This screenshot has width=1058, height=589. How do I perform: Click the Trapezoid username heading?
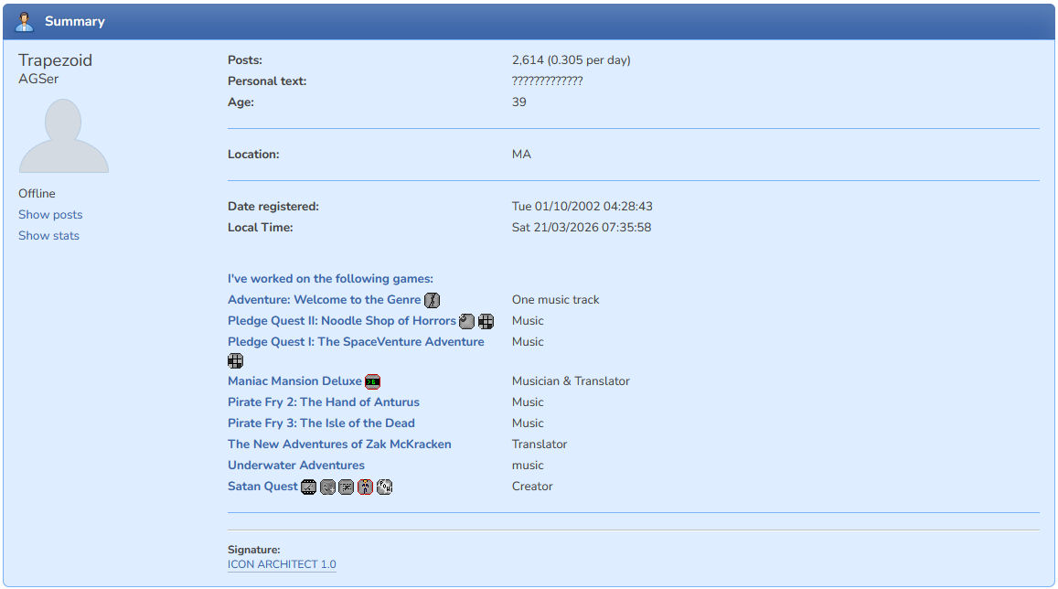tap(56, 60)
